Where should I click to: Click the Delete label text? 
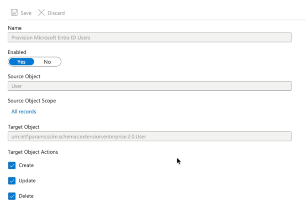pyautogui.click(x=26, y=196)
